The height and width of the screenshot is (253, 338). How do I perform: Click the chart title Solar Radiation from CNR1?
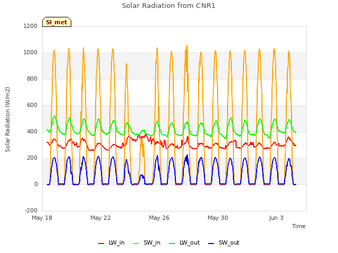[x=168, y=6]
